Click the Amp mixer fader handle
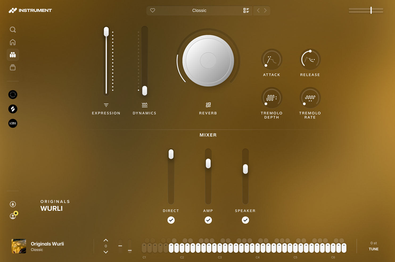Image resolution: width=395 pixels, height=262 pixels. point(208,163)
